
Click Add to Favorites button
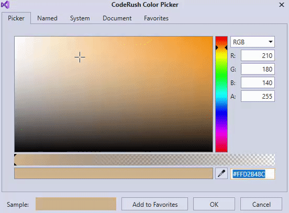coord(154,204)
